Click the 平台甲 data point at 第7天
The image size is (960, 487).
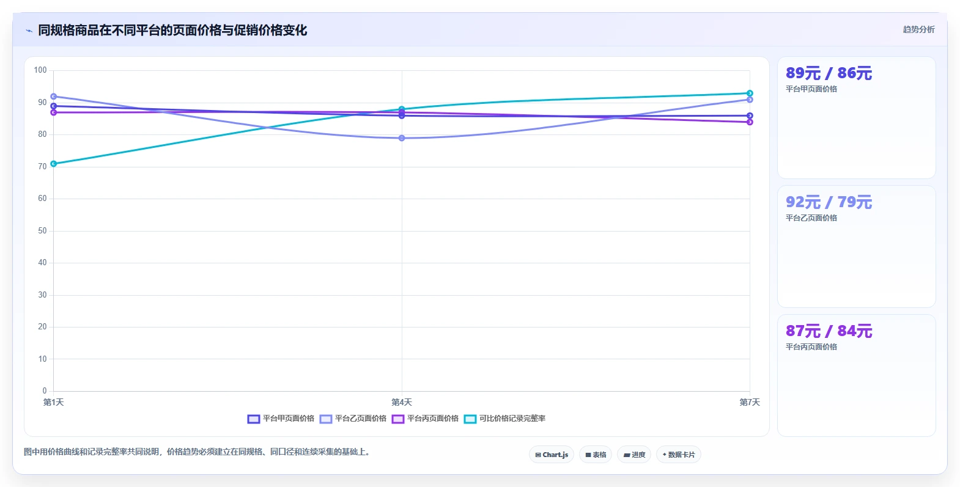click(750, 115)
